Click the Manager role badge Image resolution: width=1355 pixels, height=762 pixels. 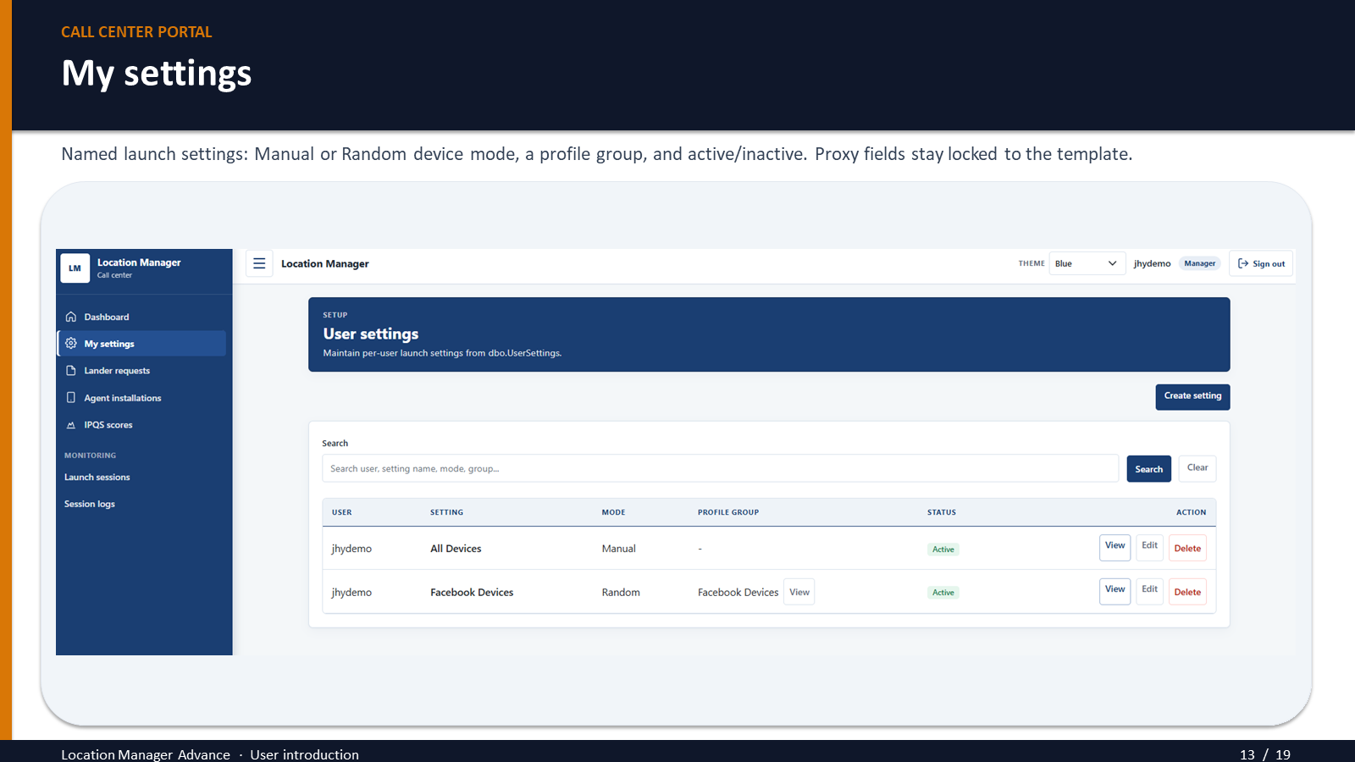pyautogui.click(x=1199, y=263)
